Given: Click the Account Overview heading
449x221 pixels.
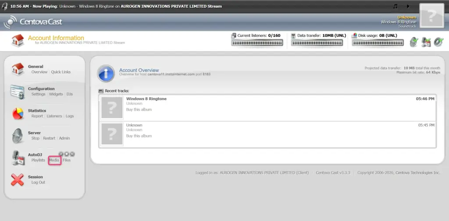Looking at the screenshot, I should click(x=139, y=70).
